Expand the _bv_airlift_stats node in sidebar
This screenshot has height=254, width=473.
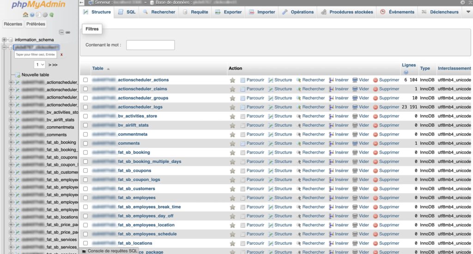11,120
